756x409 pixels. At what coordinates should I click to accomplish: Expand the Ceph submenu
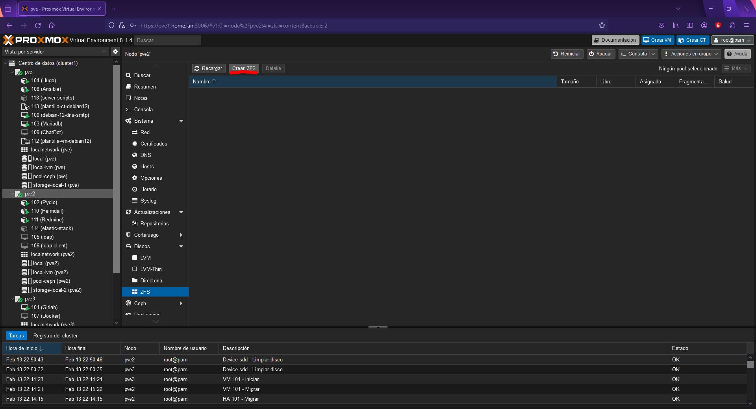(x=181, y=303)
